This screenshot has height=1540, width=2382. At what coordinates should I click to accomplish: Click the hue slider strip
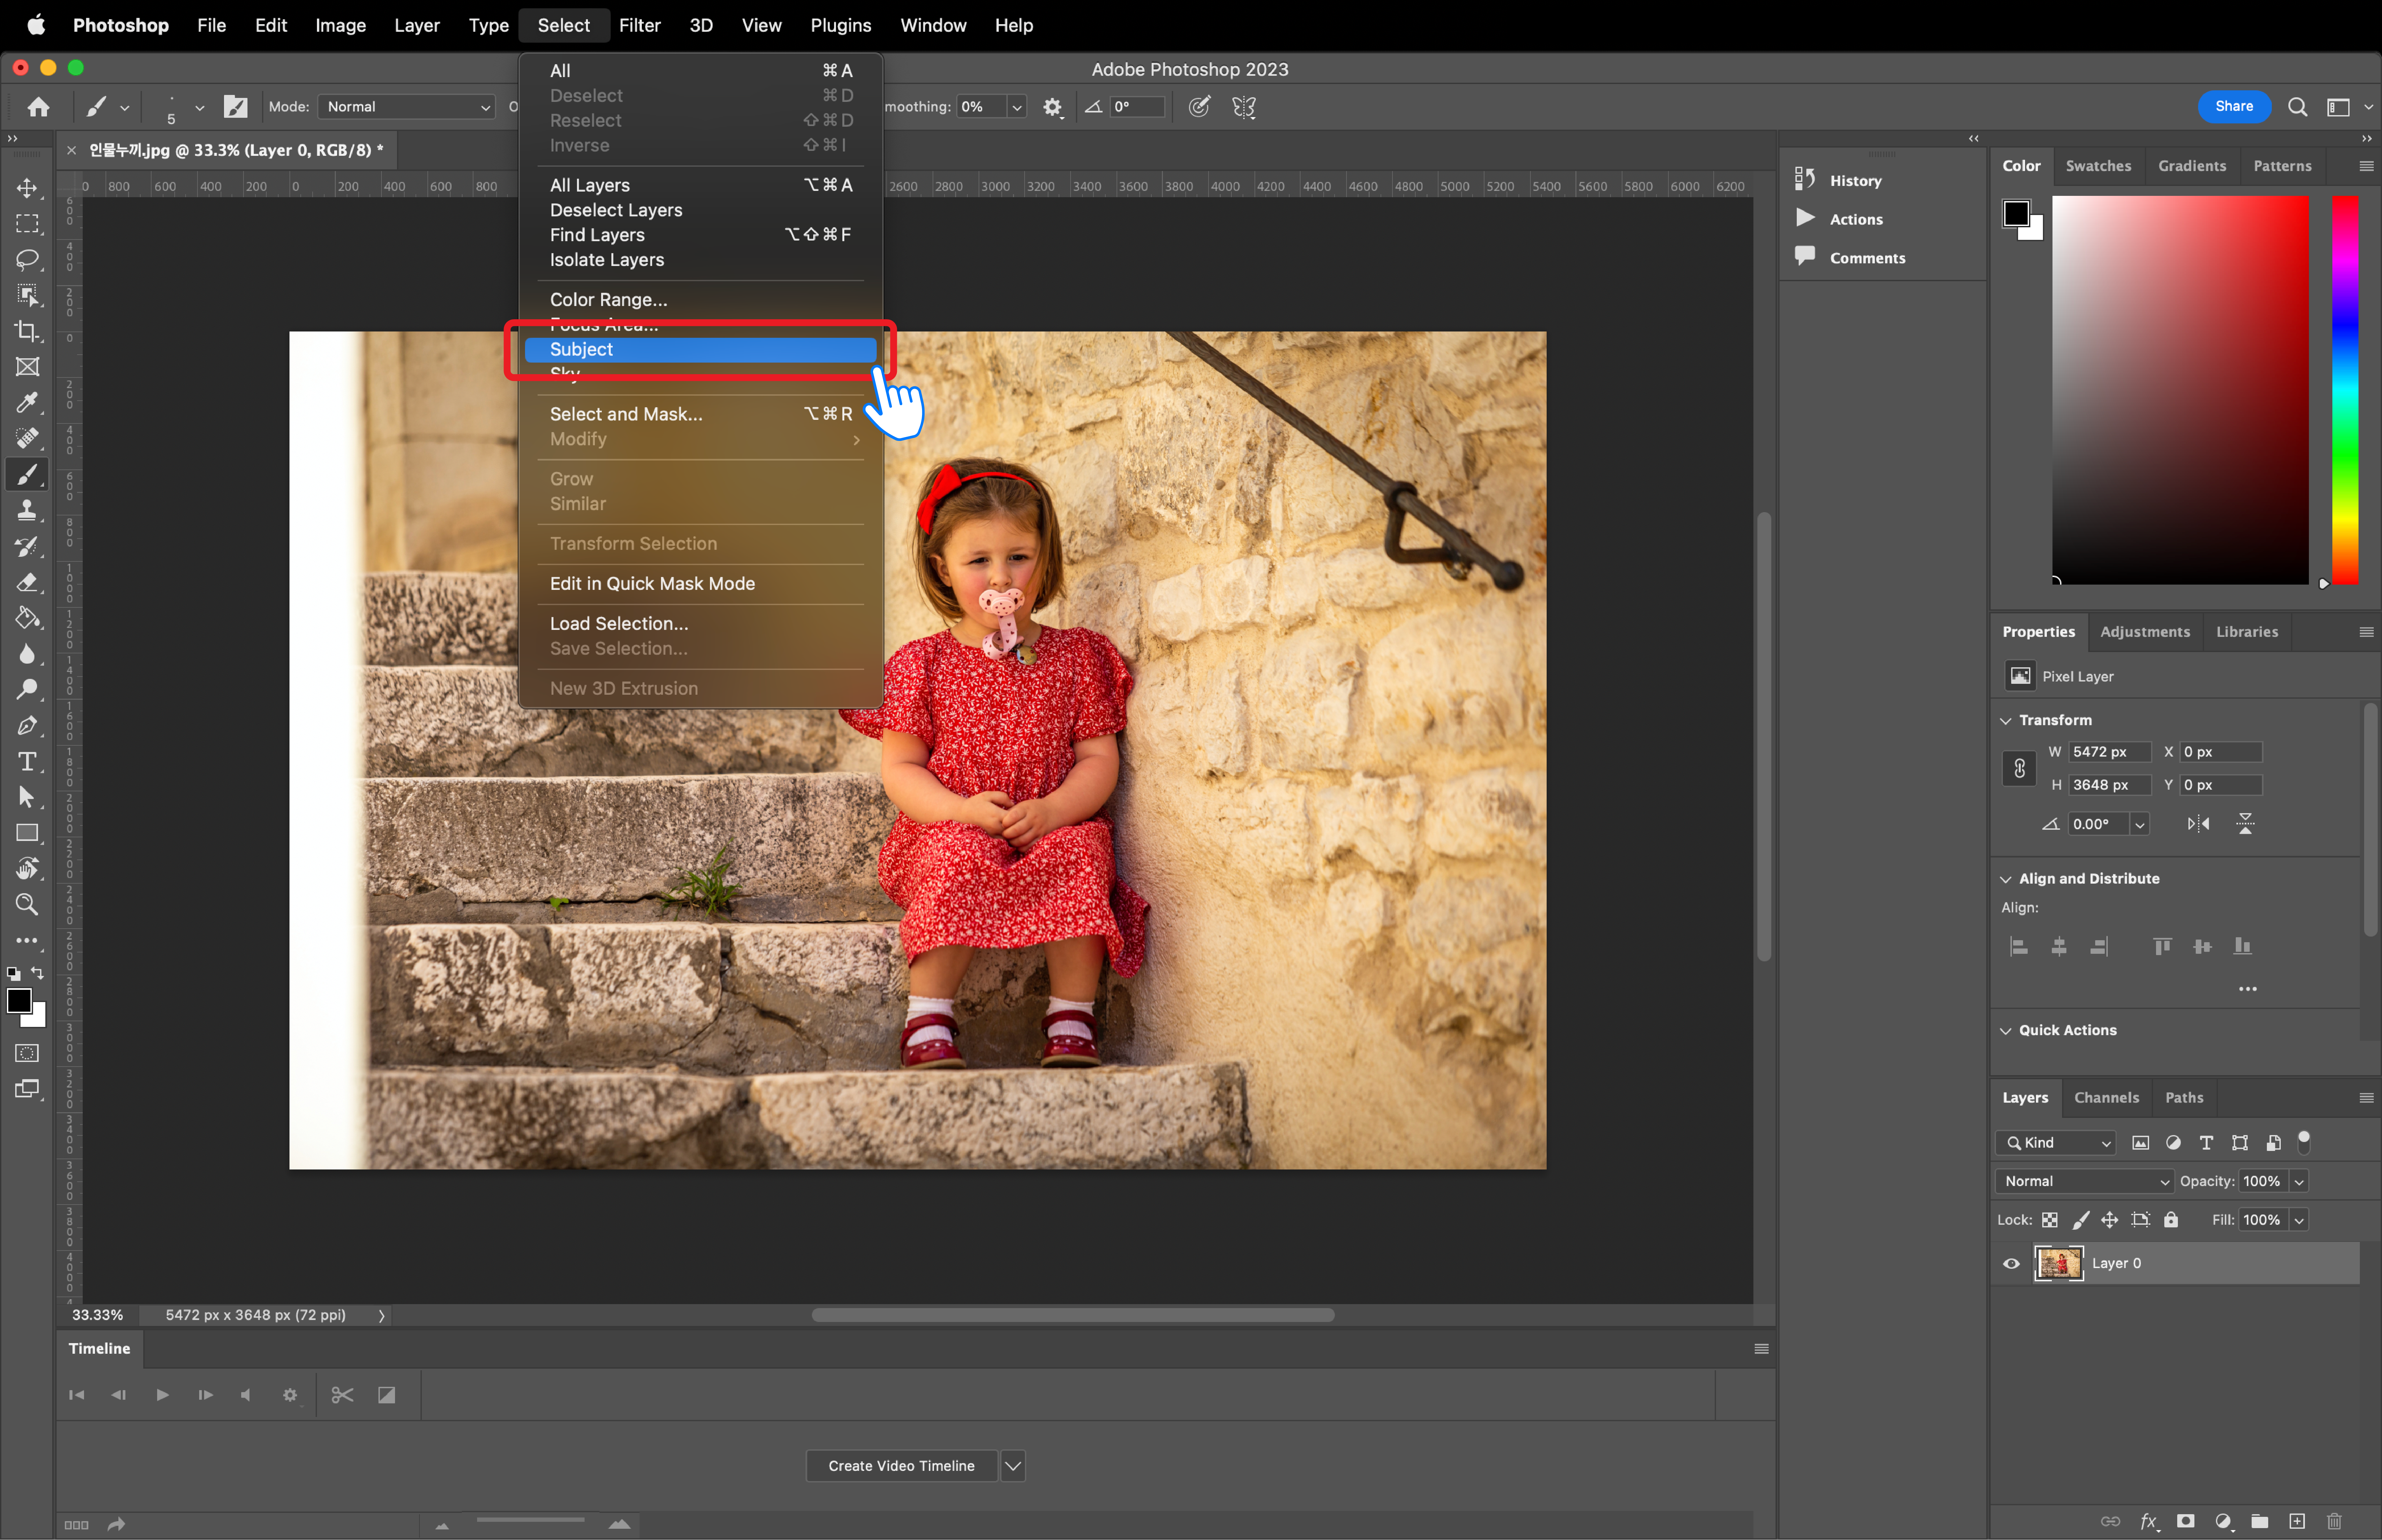point(2345,390)
